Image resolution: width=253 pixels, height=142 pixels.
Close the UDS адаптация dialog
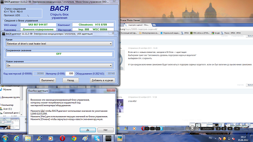(113, 33)
